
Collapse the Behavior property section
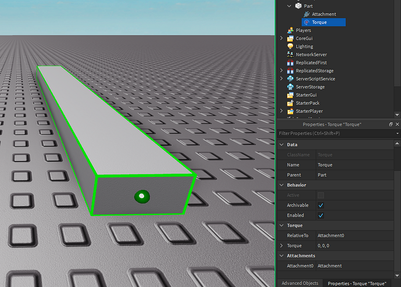click(281, 185)
